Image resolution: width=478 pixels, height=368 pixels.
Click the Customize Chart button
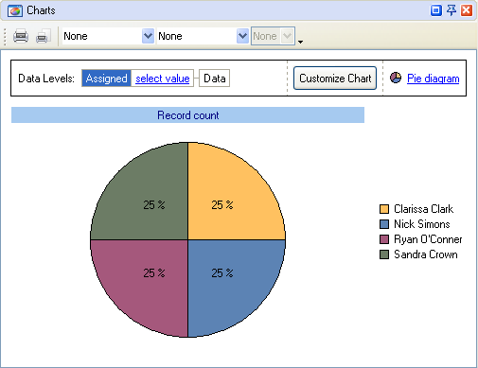click(x=335, y=78)
